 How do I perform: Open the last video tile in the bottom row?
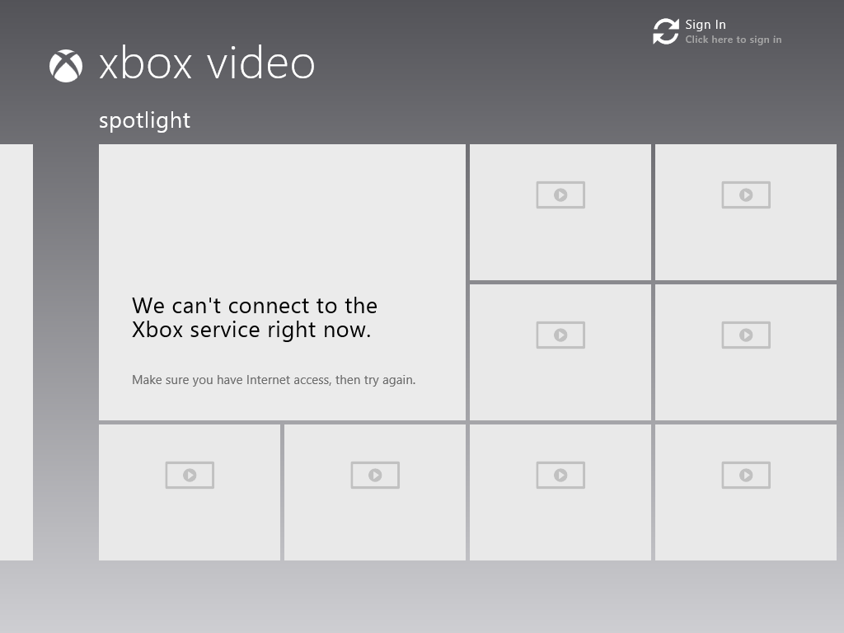pyautogui.click(x=745, y=493)
